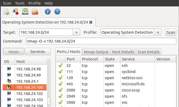Switch to the Nmap Output tab
This screenshot has height=107, width=179.
coord(96,52)
